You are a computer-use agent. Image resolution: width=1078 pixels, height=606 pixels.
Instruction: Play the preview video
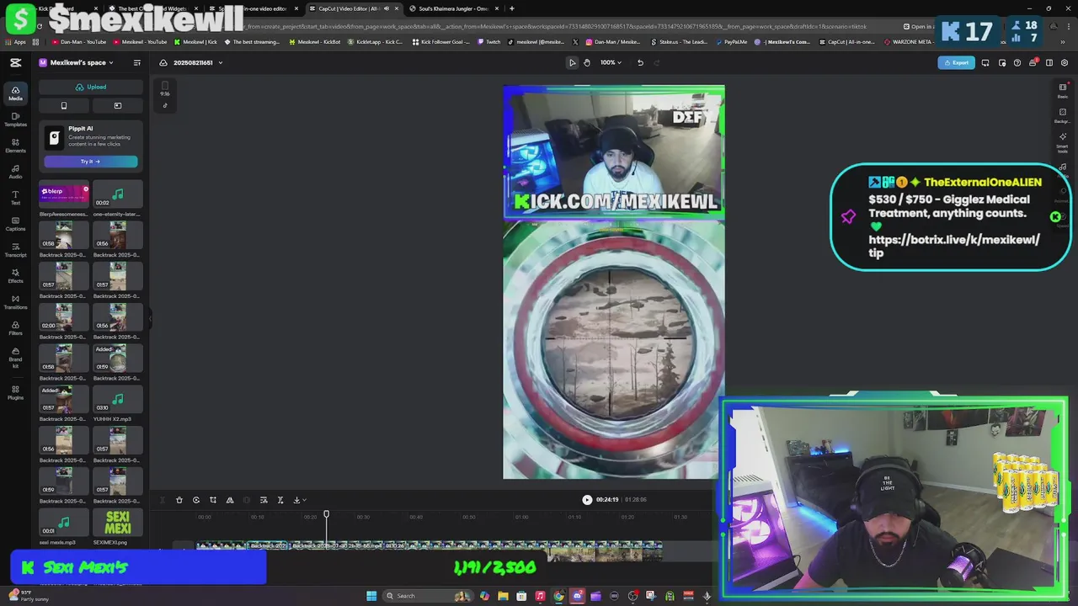click(x=587, y=500)
